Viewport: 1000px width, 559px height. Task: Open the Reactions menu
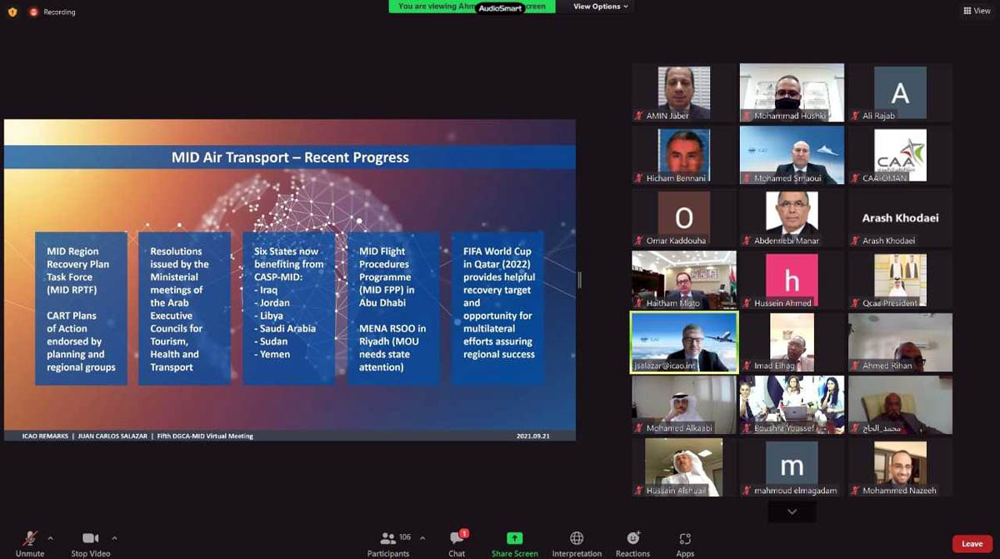point(632,539)
